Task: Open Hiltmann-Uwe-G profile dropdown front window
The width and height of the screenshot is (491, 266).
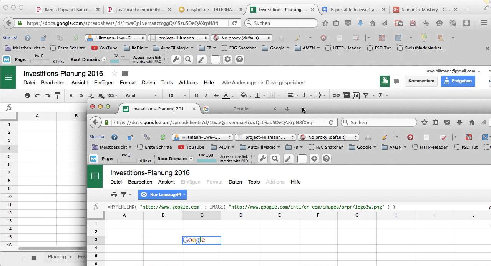Action: (x=202, y=137)
